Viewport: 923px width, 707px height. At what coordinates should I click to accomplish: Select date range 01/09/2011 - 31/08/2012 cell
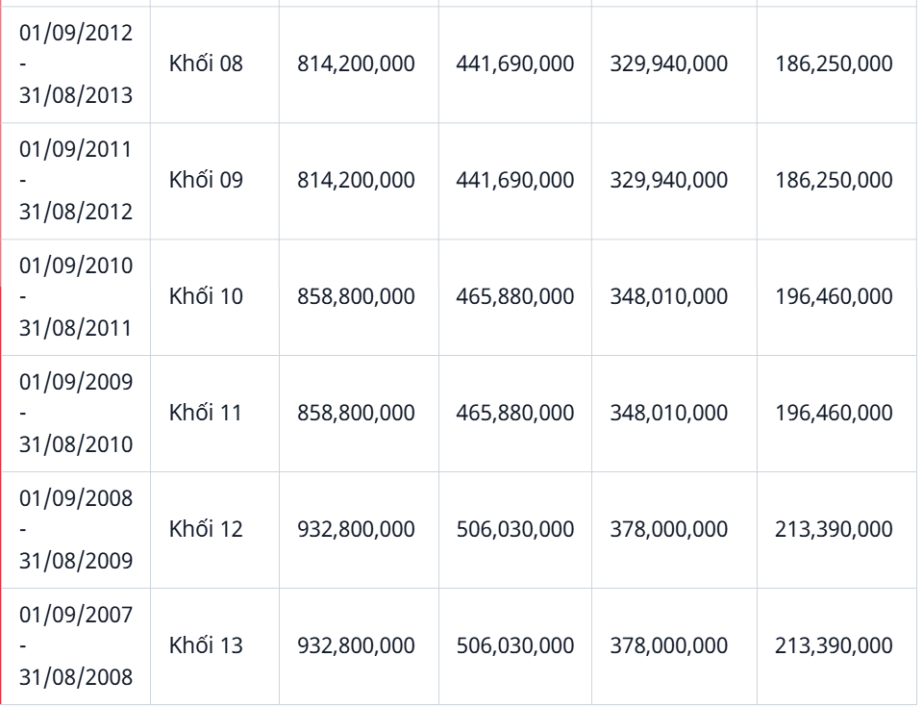(x=76, y=181)
